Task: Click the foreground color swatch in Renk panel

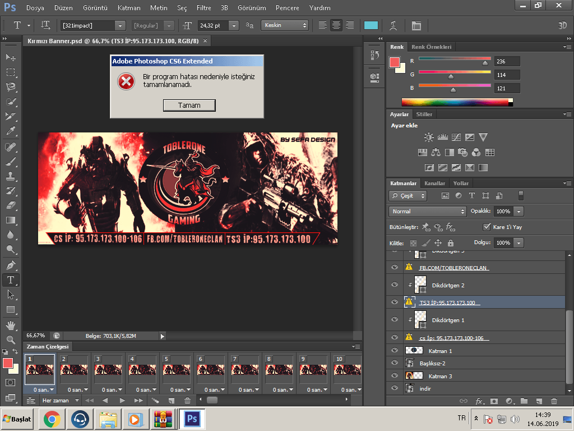Action: point(394,62)
